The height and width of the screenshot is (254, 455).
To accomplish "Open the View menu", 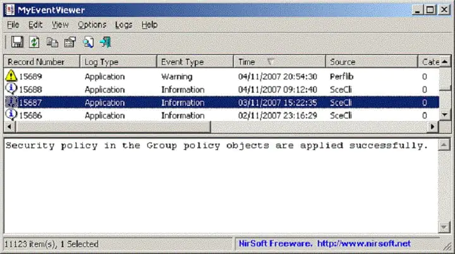I will coord(60,25).
